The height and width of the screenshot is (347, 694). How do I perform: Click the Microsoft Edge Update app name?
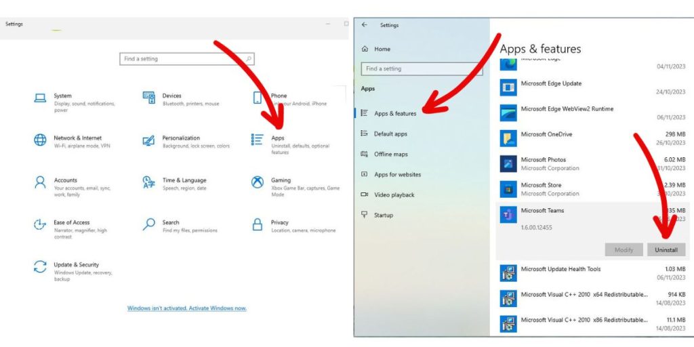click(551, 83)
